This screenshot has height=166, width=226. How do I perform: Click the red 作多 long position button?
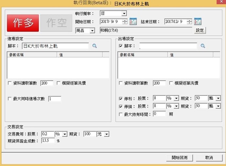point(23,23)
